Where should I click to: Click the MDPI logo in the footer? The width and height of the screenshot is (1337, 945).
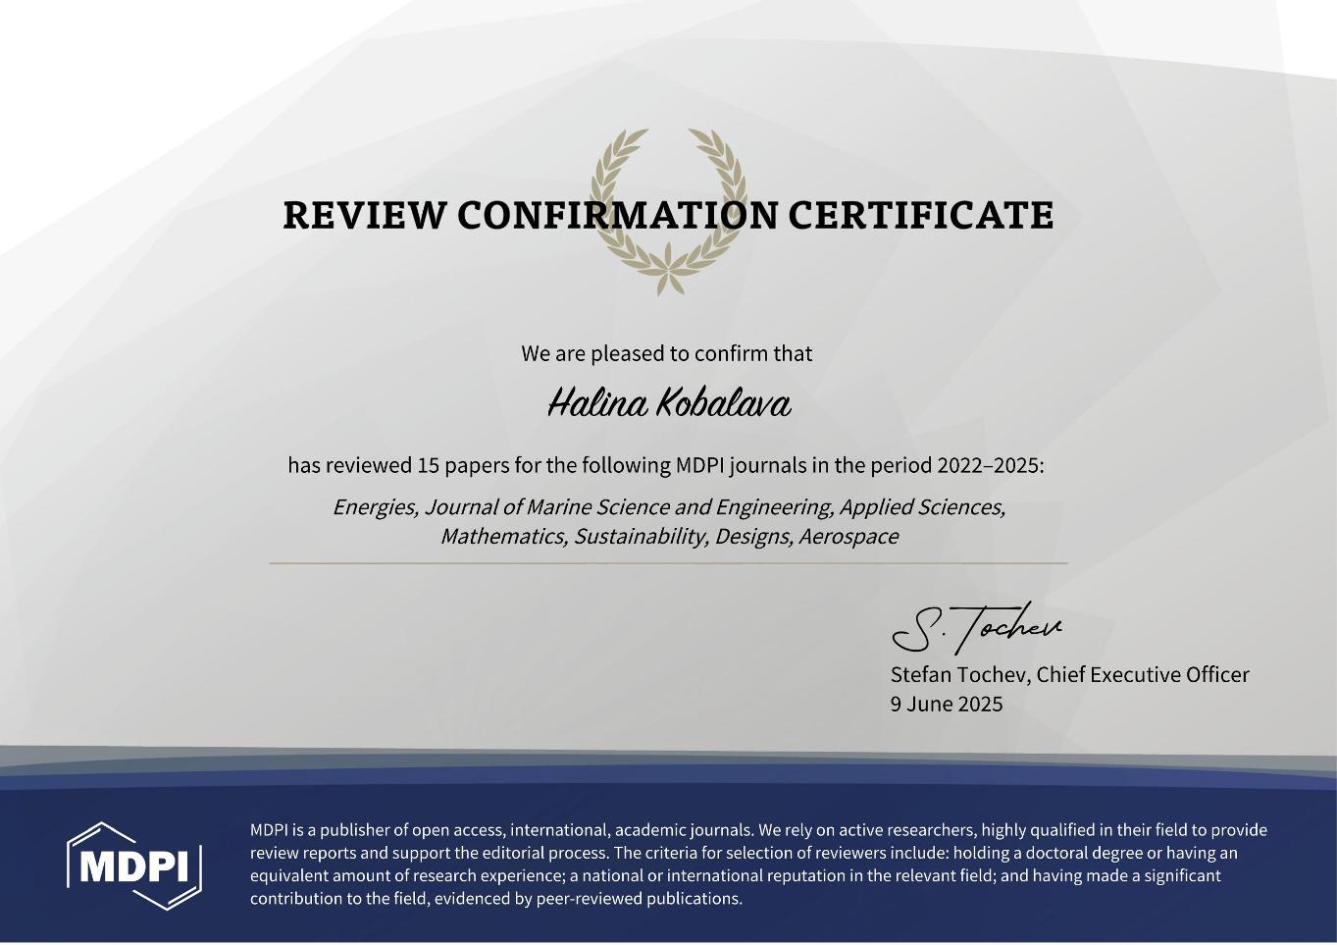click(x=134, y=866)
